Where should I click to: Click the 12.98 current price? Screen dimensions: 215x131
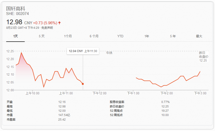tap(14, 22)
